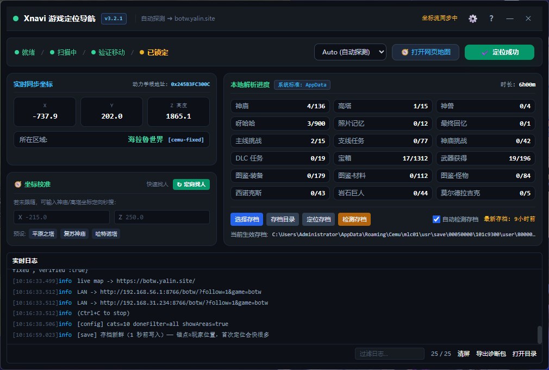Click the https://botw.yalin.site/ log URL

[156, 281]
